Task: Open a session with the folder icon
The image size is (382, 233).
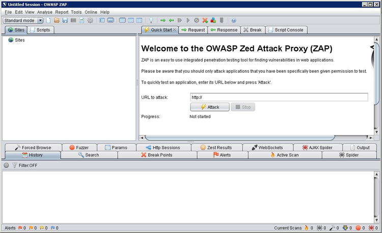Action: 57,20
